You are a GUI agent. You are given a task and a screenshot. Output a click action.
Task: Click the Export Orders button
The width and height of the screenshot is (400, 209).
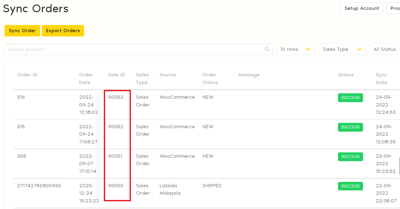click(x=63, y=31)
